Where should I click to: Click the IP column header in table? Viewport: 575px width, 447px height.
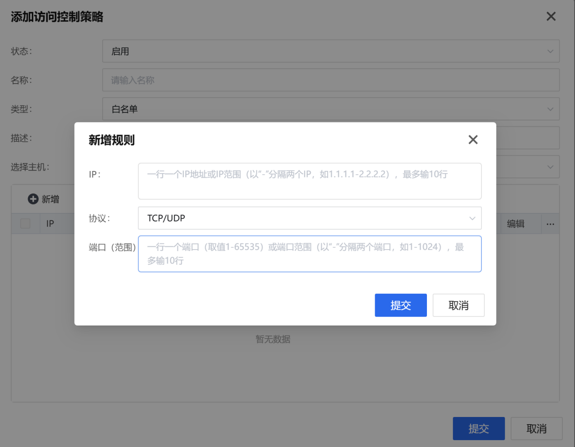[50, 224]
